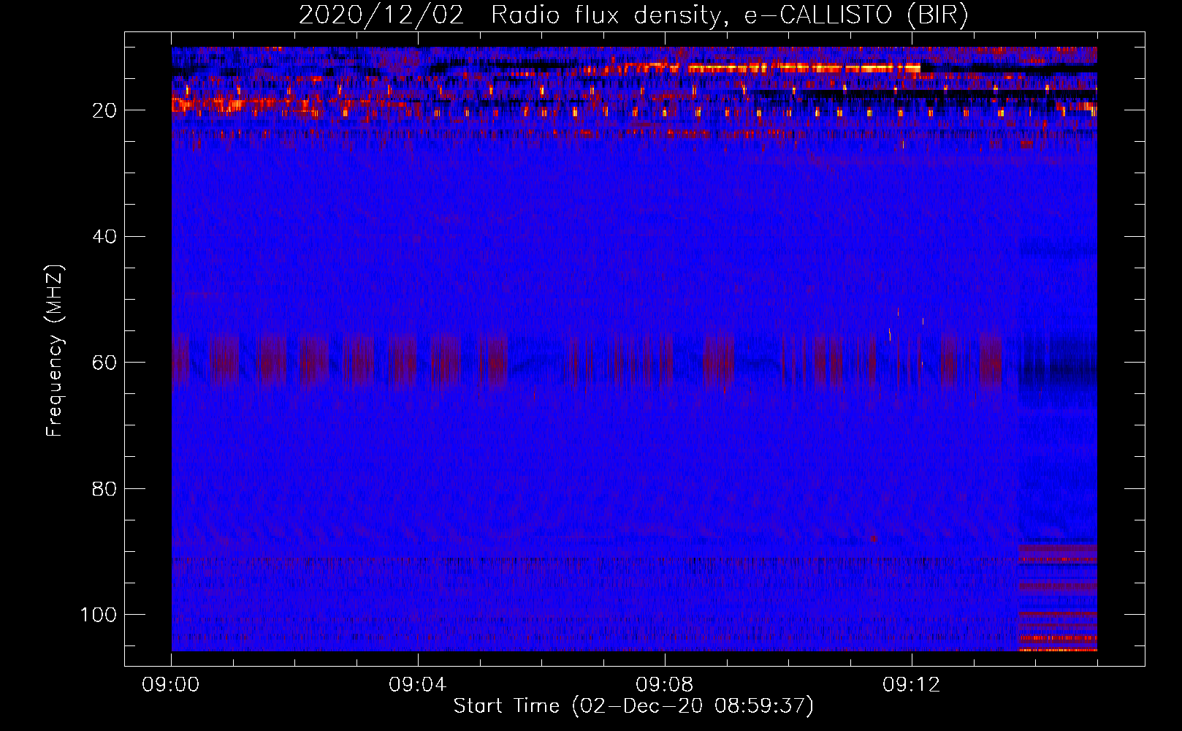The width and height of the screenshot is (1182, 731).
Task: Click the 60 frequency tick label
Action: 104,363
